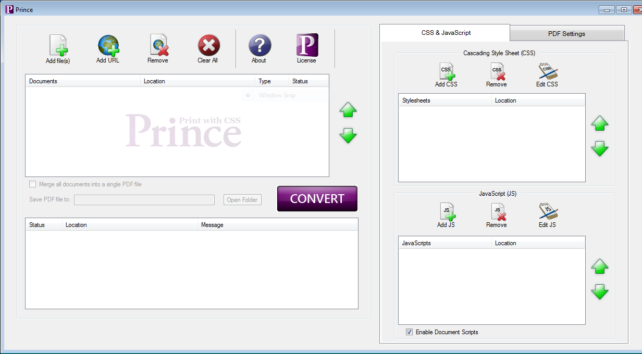642x354 pixels.
Task: Switch to the PDF Settings tab
Action: click(x=566, y=33)
